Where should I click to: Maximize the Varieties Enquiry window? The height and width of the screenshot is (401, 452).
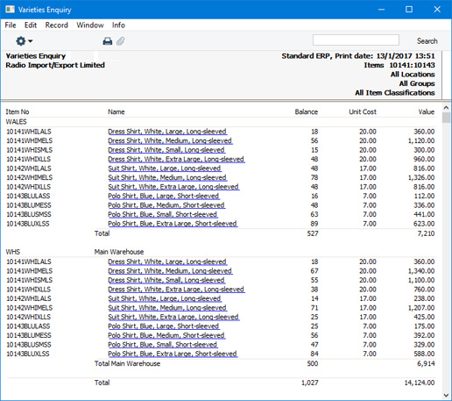point(409,10)
